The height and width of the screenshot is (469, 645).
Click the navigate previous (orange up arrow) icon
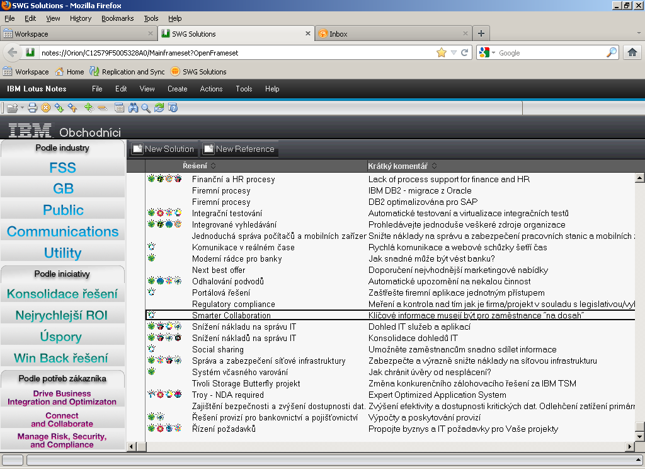tap(72, 108)
